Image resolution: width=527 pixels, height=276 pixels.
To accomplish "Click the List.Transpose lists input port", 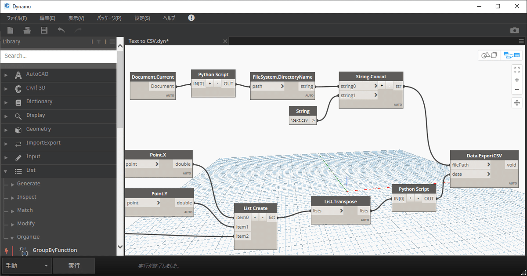I will (x=328, y=211).
